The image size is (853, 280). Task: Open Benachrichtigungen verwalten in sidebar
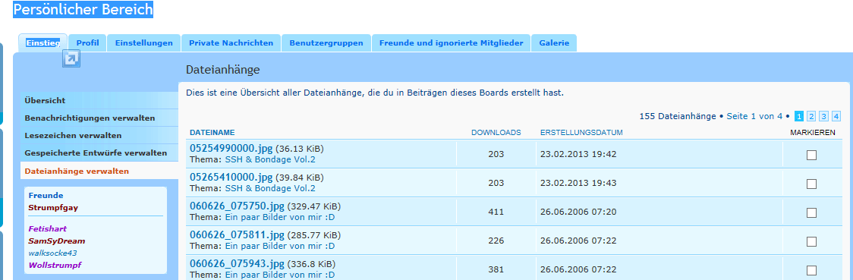(x=99, y=118)
